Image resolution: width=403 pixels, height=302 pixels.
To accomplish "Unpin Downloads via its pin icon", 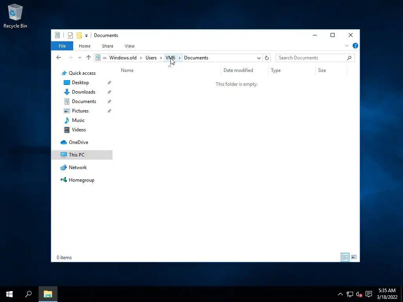I will coord(109,92).
